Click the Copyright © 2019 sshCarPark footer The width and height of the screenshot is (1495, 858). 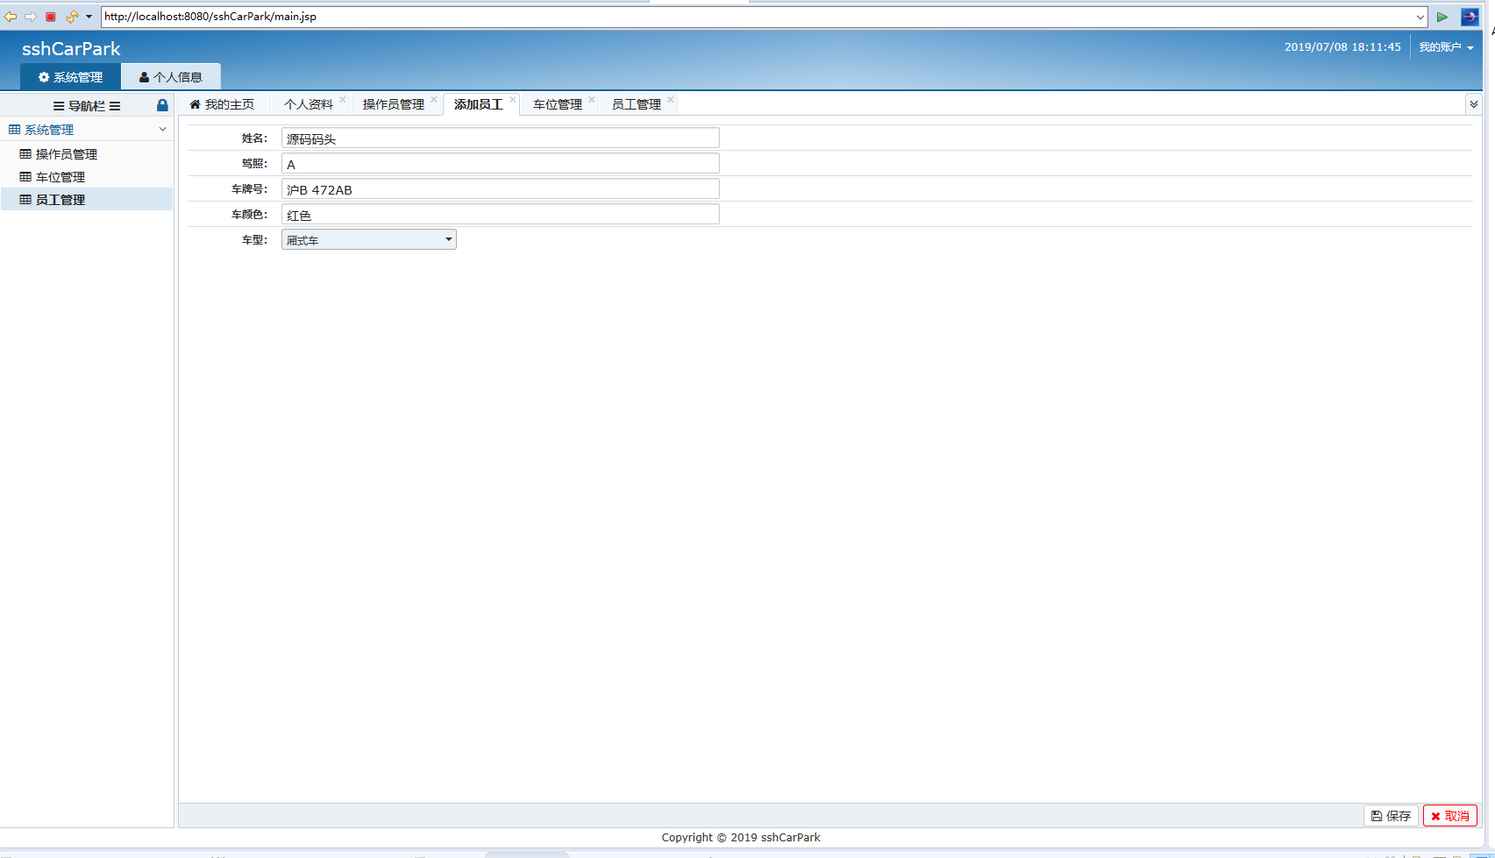(x=741, y=838)
